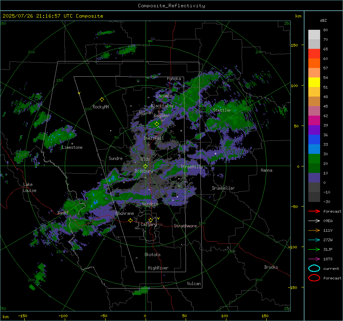The height and width of the screenshot is (321, 343).
Task: Click the Calgary label
Action: click(x=149, y=224)
